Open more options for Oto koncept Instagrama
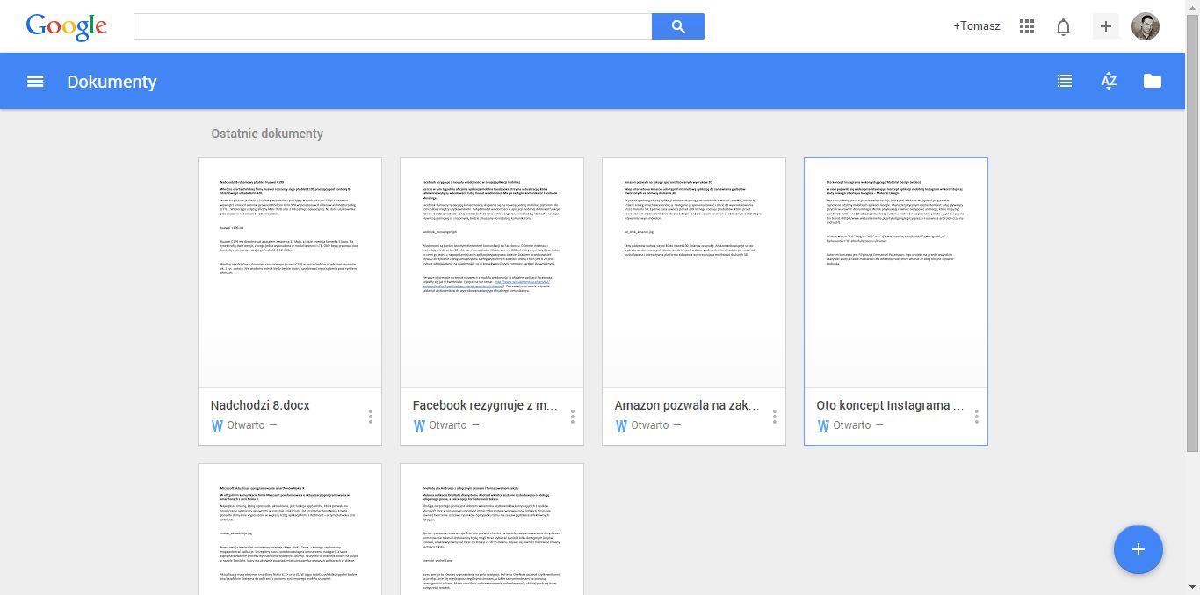 (977, 416)
